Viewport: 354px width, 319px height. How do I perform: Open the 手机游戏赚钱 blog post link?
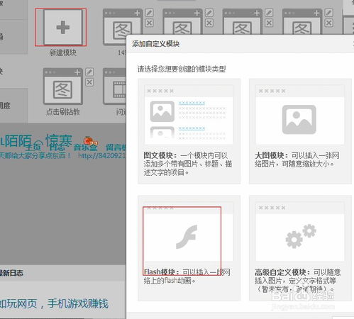pos(78,304)
